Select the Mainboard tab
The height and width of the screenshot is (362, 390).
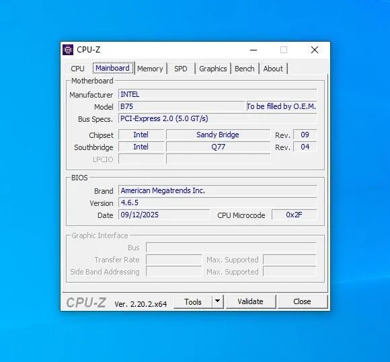coord(113,68)
